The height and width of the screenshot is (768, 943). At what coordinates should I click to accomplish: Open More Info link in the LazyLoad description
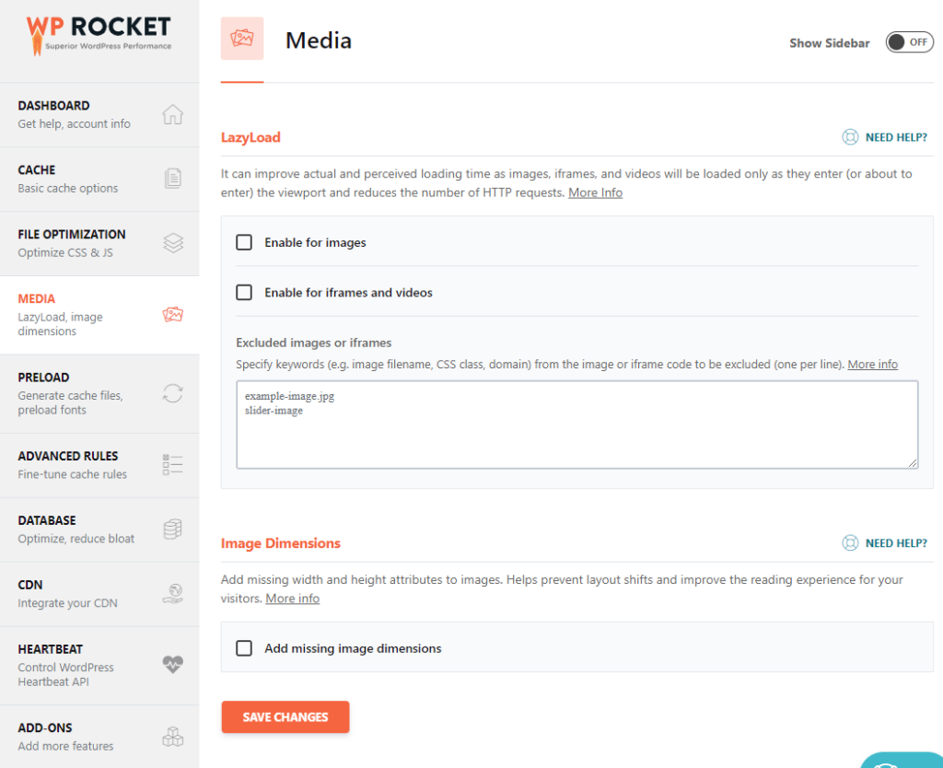point(596,192)
